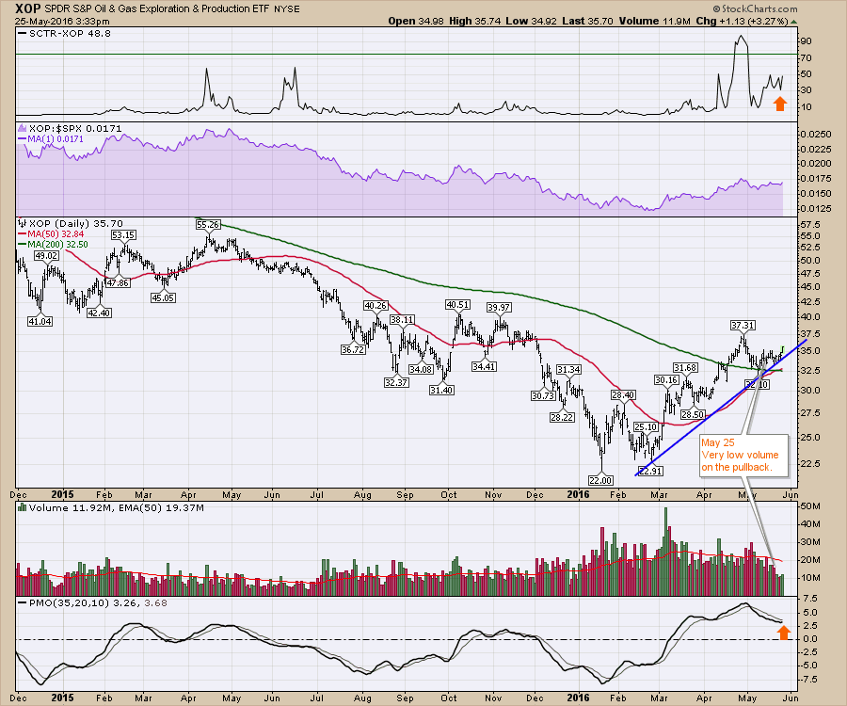
Task: Click the 50M volume axis label
Action: pos(812,506)
